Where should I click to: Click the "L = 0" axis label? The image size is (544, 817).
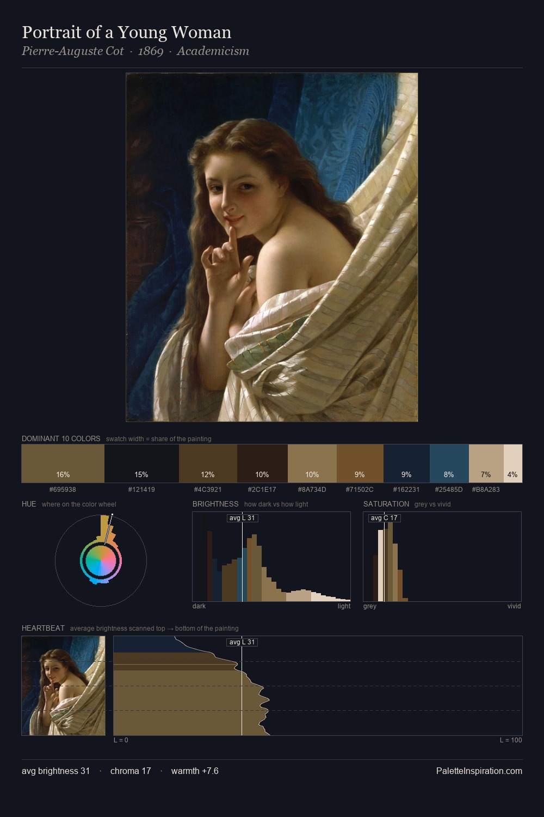[x=121, y=740]
